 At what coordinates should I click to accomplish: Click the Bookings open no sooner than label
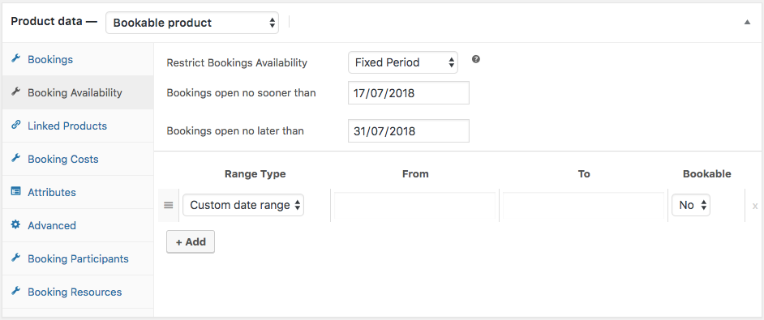(x=241, y=92)
